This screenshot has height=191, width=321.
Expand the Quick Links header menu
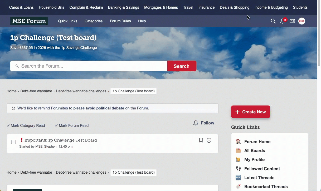click(x=67, y=21)
